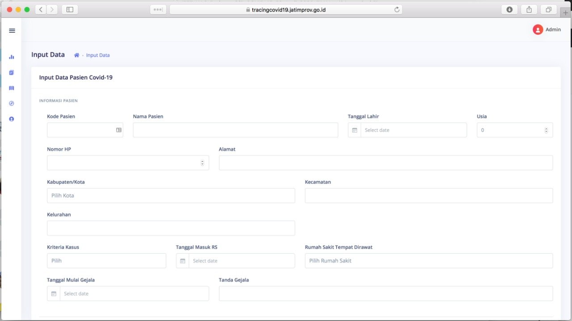Toggle the Safari sidebar button
Image resolution: width=572 pixels, height=321 pixels.
pyautogui.click(x=70, y=9)
